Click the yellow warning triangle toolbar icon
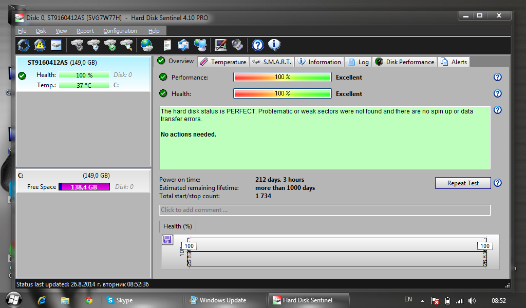526x308 pixels. [40, 45]
